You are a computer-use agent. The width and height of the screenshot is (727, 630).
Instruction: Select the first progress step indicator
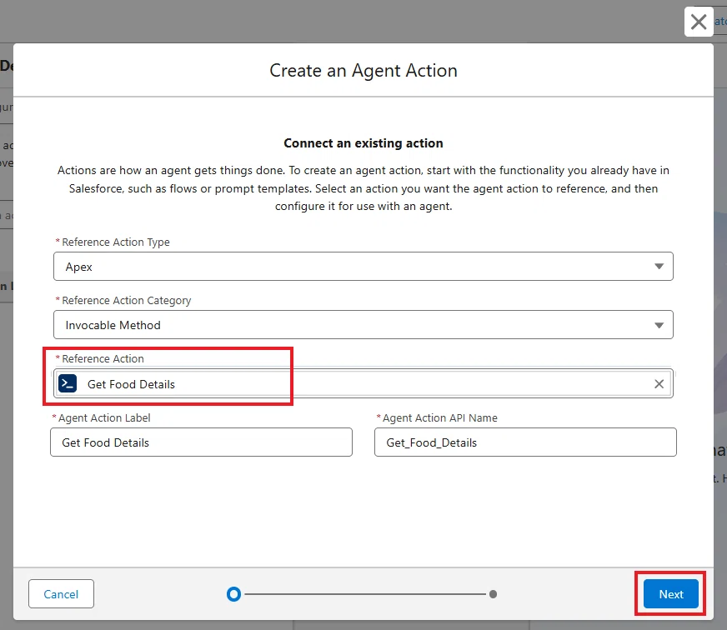(x=233, y=594)
